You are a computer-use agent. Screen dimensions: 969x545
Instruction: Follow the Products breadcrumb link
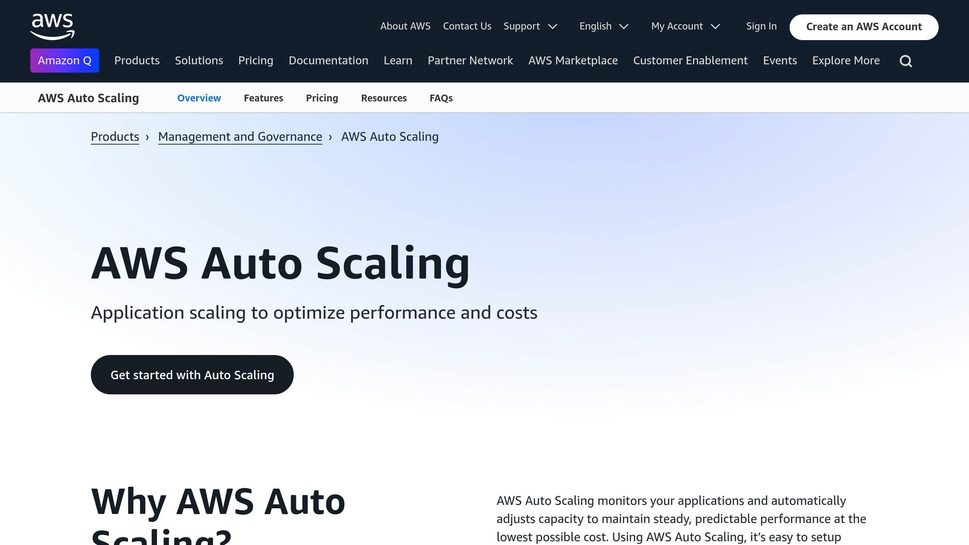(115, 137)
